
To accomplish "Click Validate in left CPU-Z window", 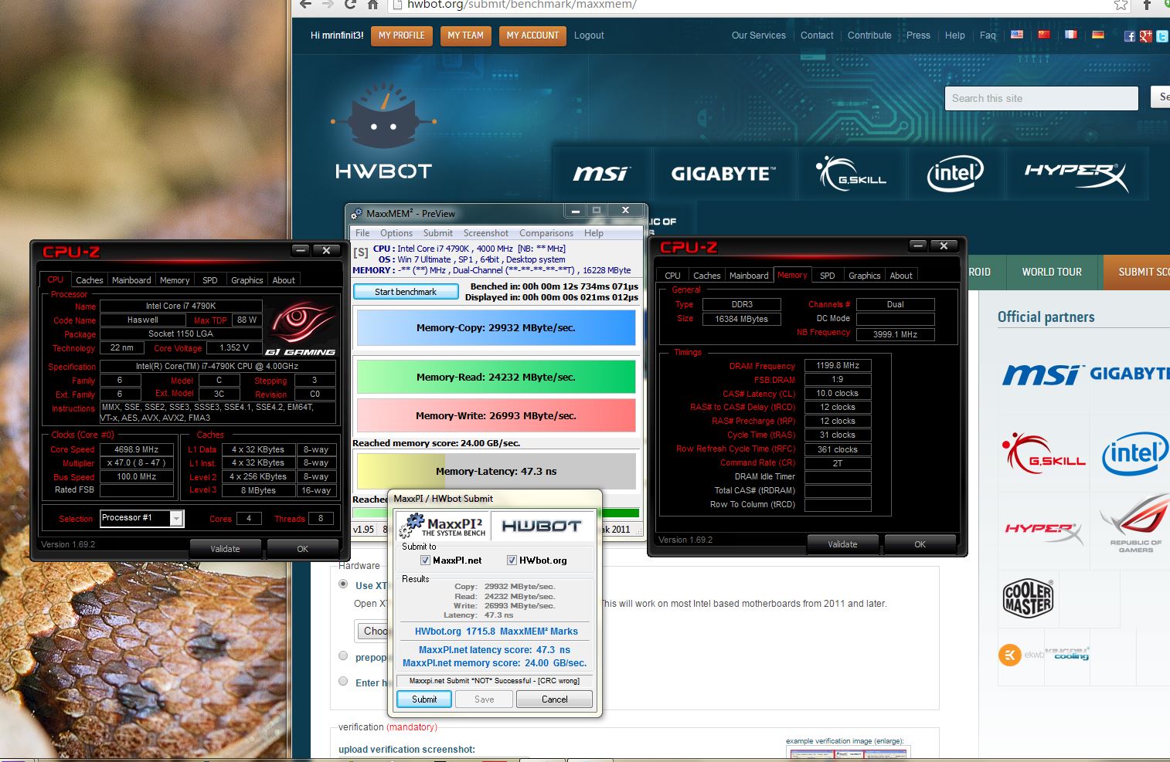I will click(225, 548).
